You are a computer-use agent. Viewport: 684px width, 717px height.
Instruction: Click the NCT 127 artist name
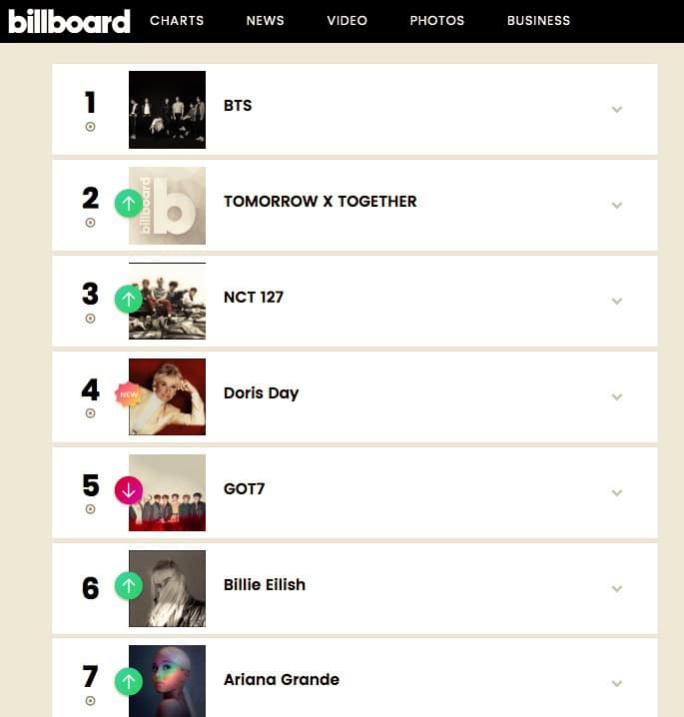[254, 297]
